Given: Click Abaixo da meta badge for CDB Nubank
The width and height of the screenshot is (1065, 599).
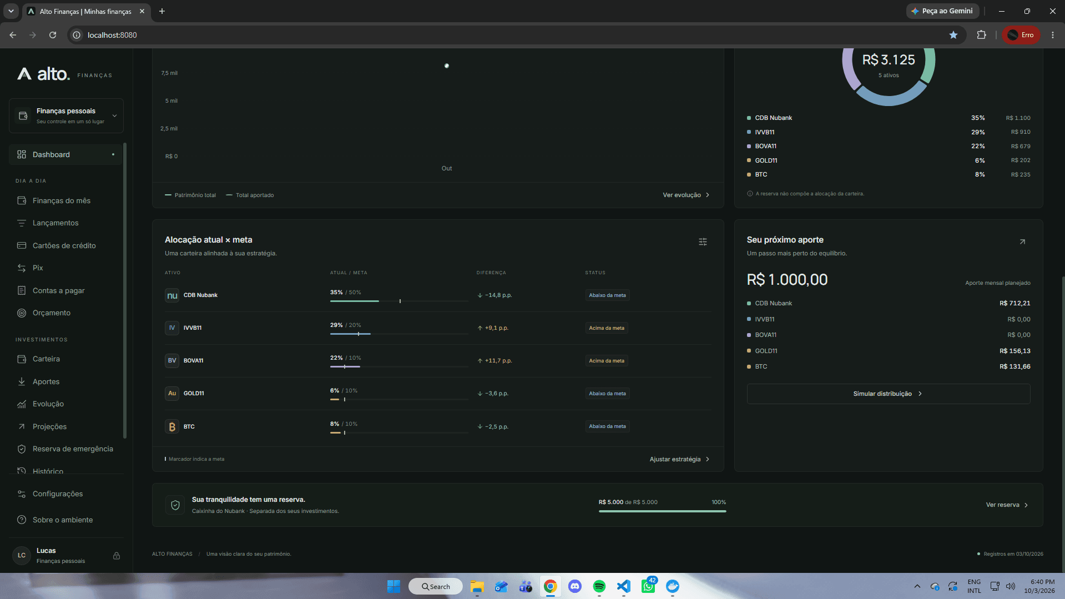Looking at the screenshot, I should click(x=607, y=295).
